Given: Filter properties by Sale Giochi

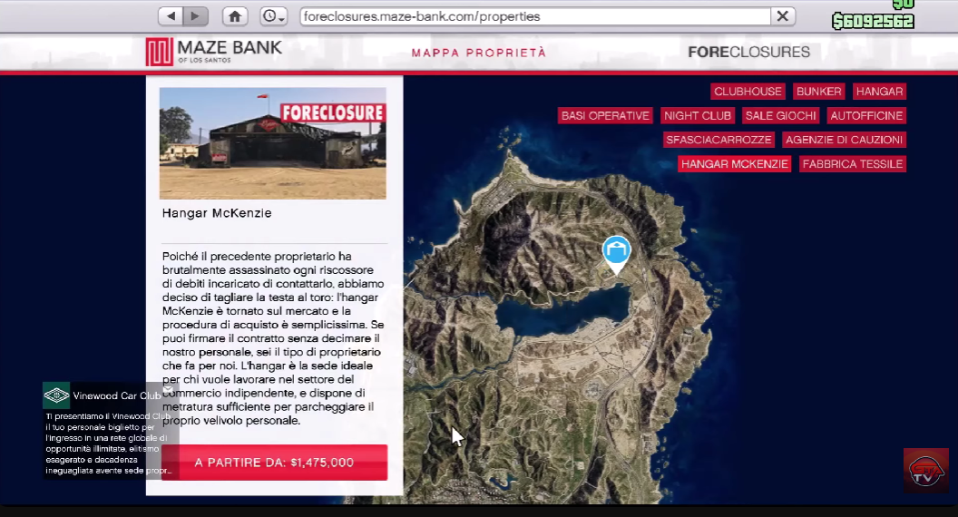Looking at the screenshot, I should tap(780, 115).
